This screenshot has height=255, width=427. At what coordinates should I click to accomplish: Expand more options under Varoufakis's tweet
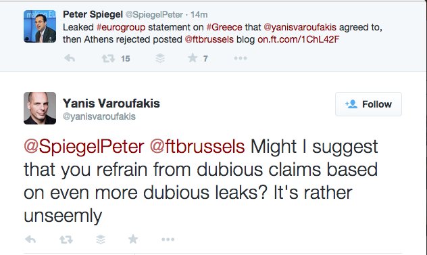click(168, 239)
